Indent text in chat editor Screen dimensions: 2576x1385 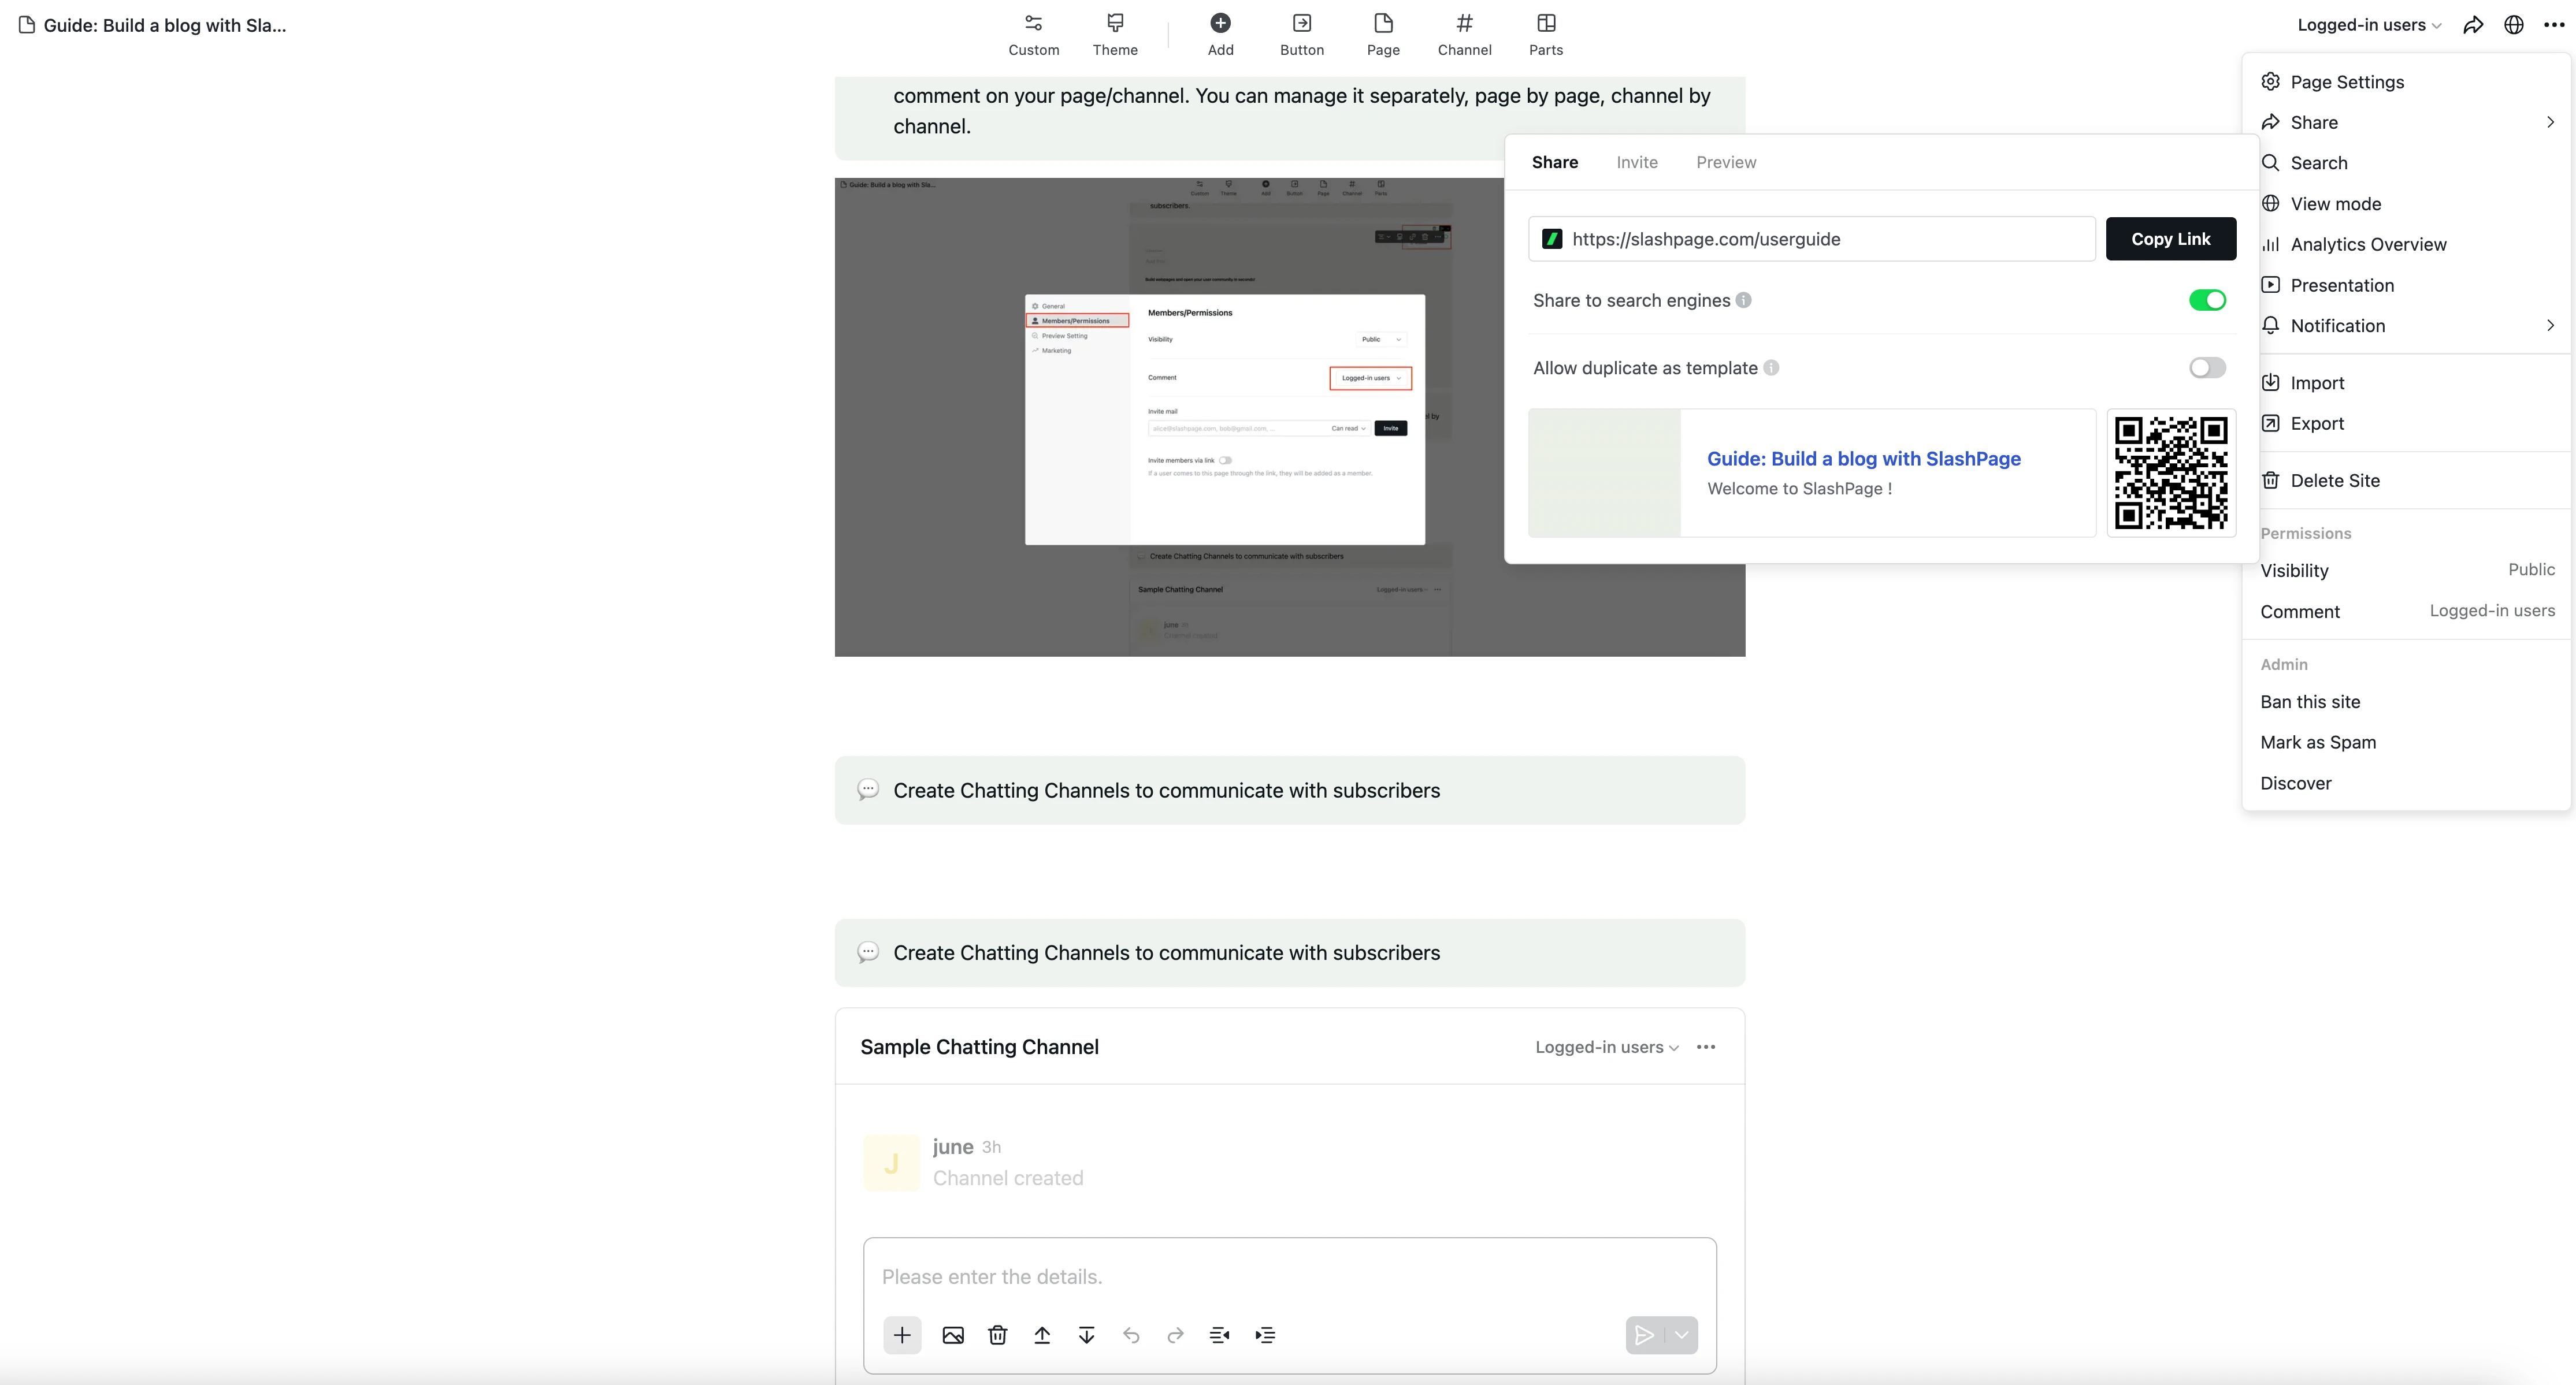coord(1265,1335)
